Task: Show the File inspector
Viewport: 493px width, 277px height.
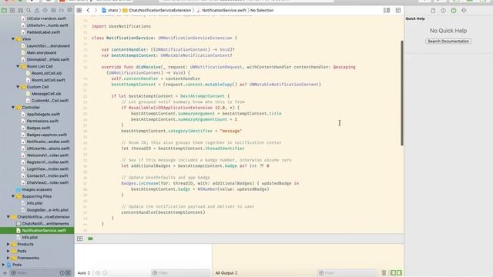Action: 433,11
